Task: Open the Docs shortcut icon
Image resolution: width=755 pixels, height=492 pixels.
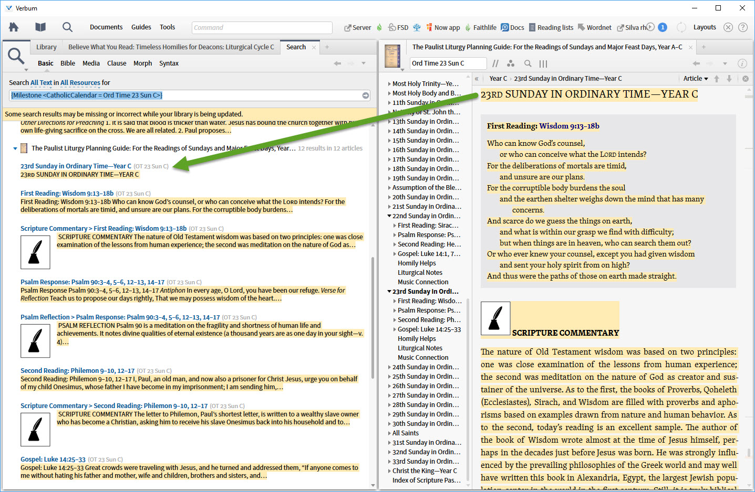Action: [505, 27]
